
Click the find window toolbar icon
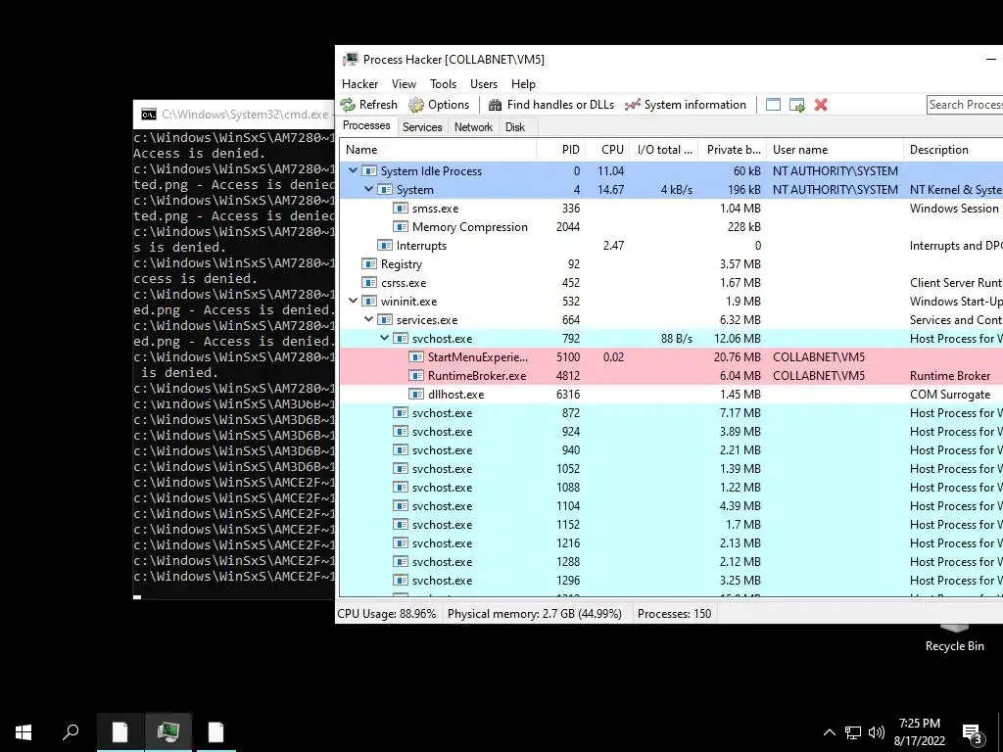pyautogui.click(x=774, y=105)
